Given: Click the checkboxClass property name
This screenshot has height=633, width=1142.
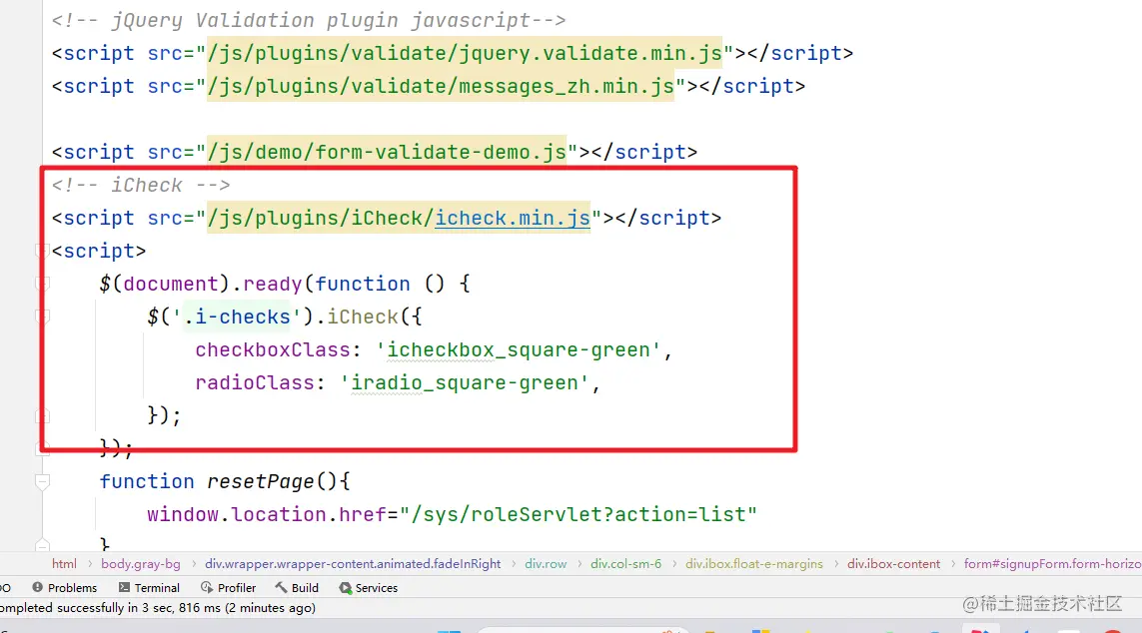Looking at the screenshot, I should tap(273, 350).
